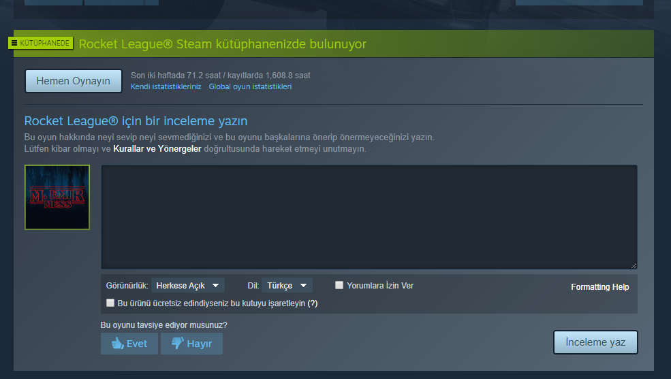Viewport: 671px width, 379px height.
Task: Enable Yorumlara İzin Ver checkbox
Action: [339, 285]
